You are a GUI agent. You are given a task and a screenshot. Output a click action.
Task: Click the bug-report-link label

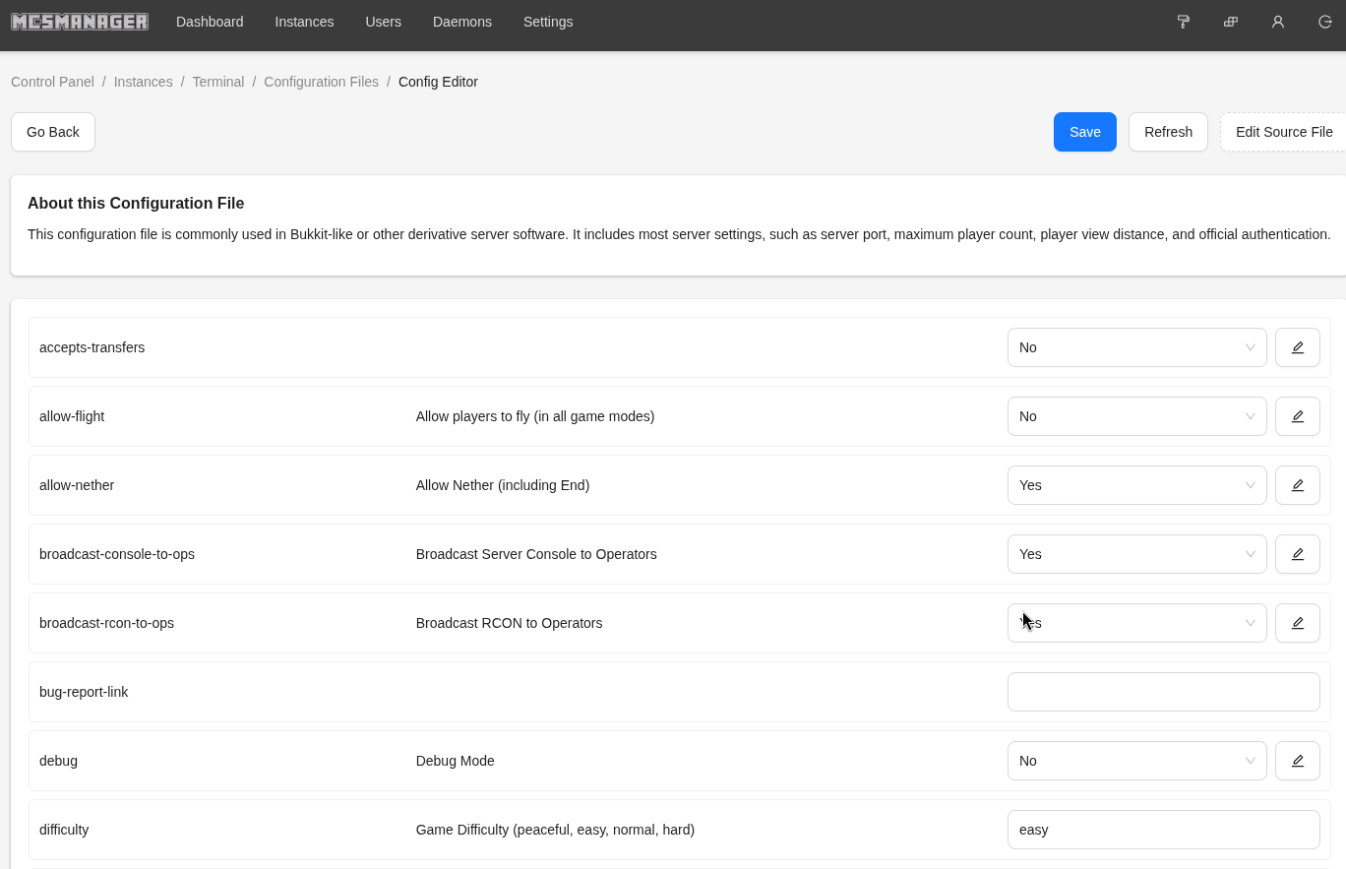point(84,692)
